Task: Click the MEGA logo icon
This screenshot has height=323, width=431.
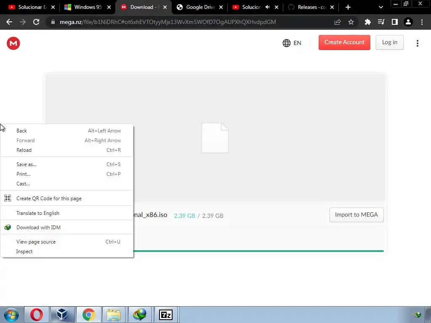Action: click(13, 43)
